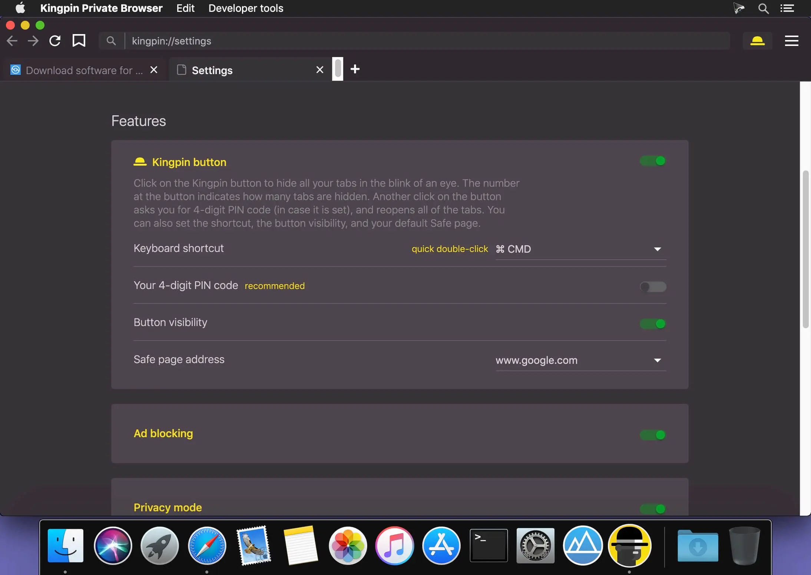Screen dimensions: 811x575
Task: Open Spotlight search in the menu bar
Action: 763,8
